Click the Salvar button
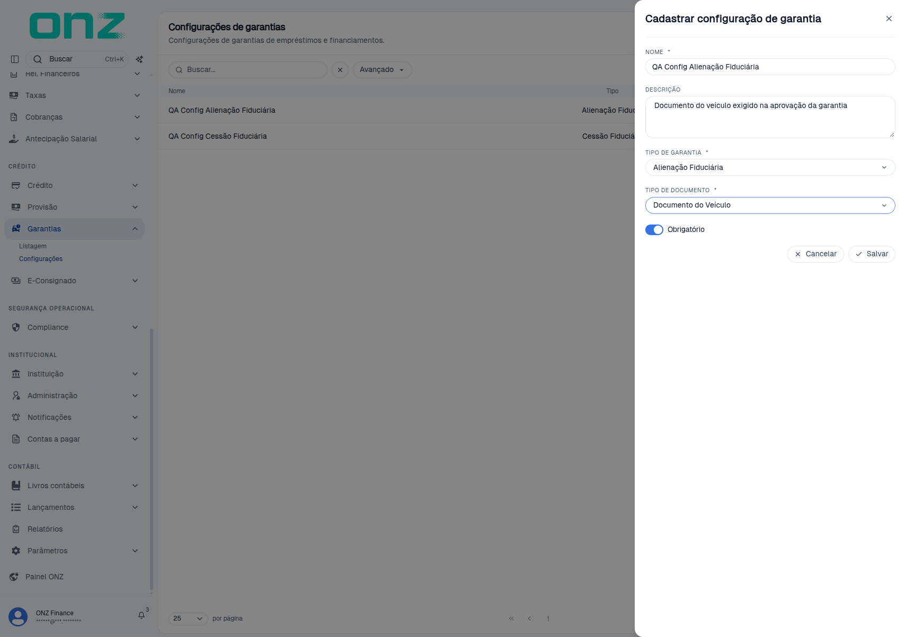The width and height of the screenshot is (906, 637). [872, 254]
